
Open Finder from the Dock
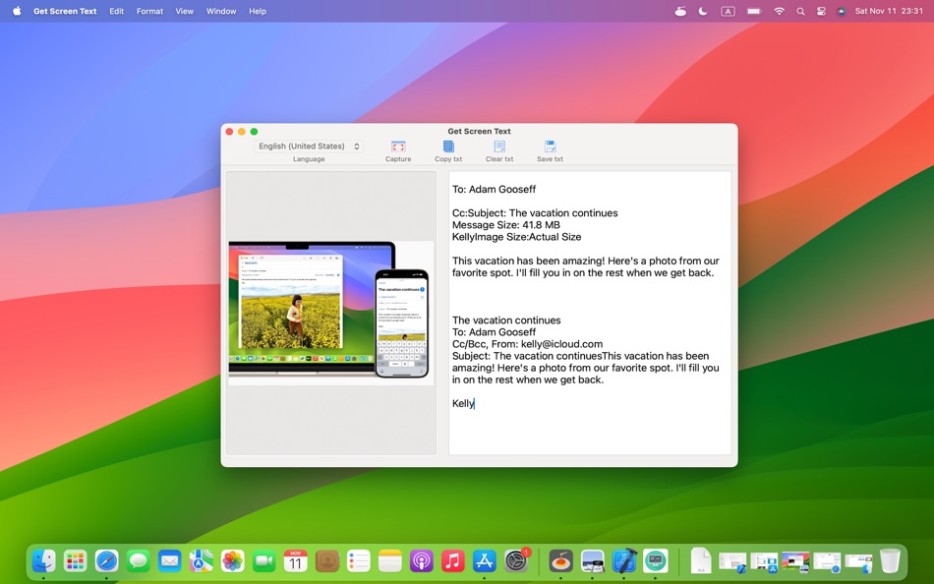[x=44, y=560]
